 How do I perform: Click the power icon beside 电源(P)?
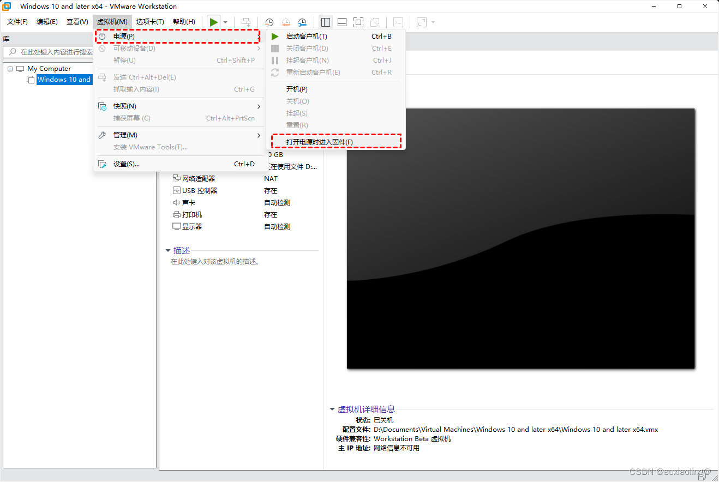[x=102, y=36]
